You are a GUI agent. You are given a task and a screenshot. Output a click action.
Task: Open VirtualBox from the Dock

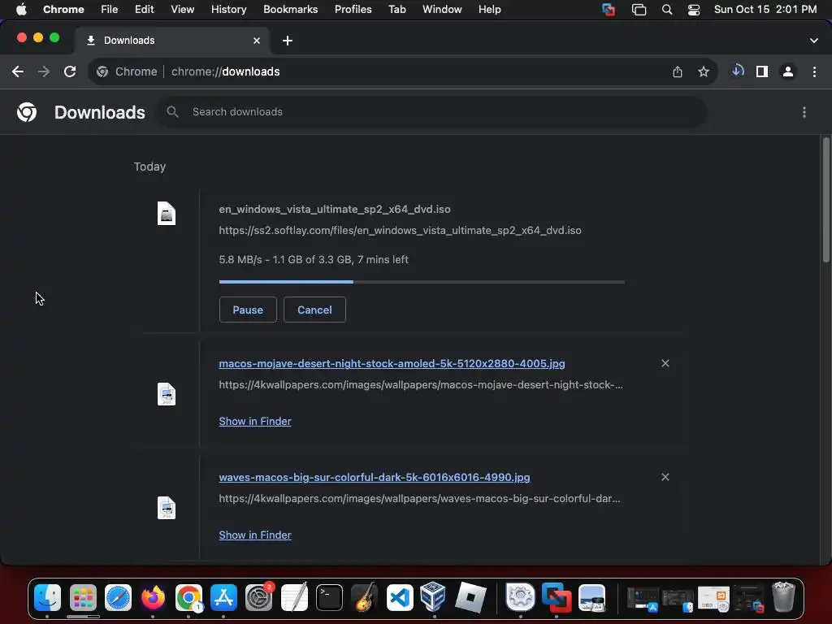tap(433, 596)
